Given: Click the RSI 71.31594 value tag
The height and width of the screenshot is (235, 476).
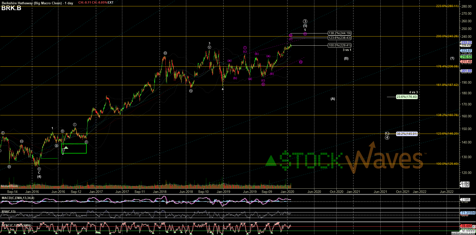Looking at the screenshot, I should (x=468, y=213).
